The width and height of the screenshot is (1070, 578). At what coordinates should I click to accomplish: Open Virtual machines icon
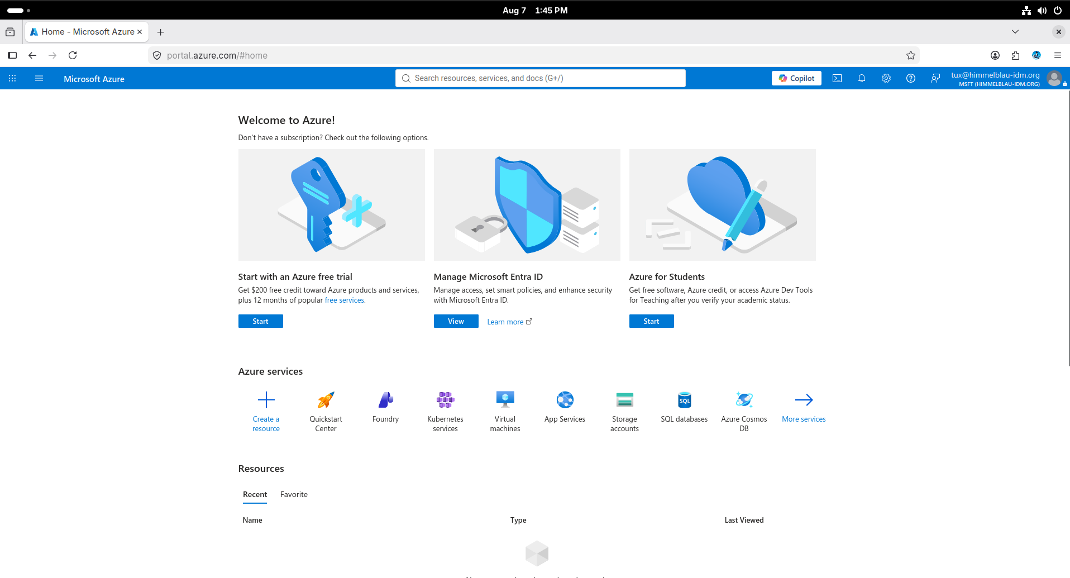point(505,400)
